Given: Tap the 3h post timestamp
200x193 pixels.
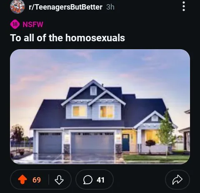Looking at the screenshot, I should (110, 7).
